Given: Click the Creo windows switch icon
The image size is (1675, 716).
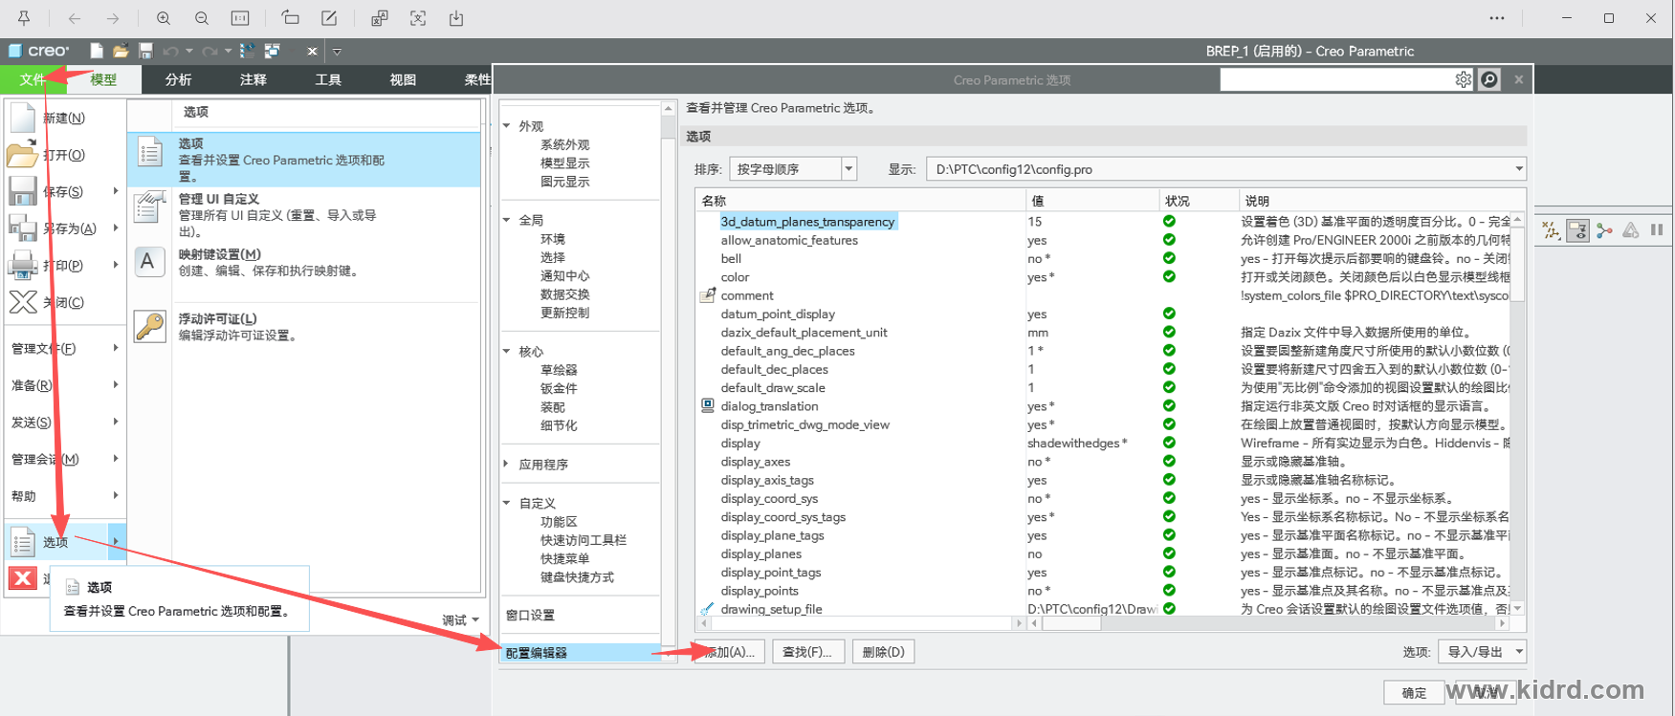Looking at the screenshot, I should point(273,51).
